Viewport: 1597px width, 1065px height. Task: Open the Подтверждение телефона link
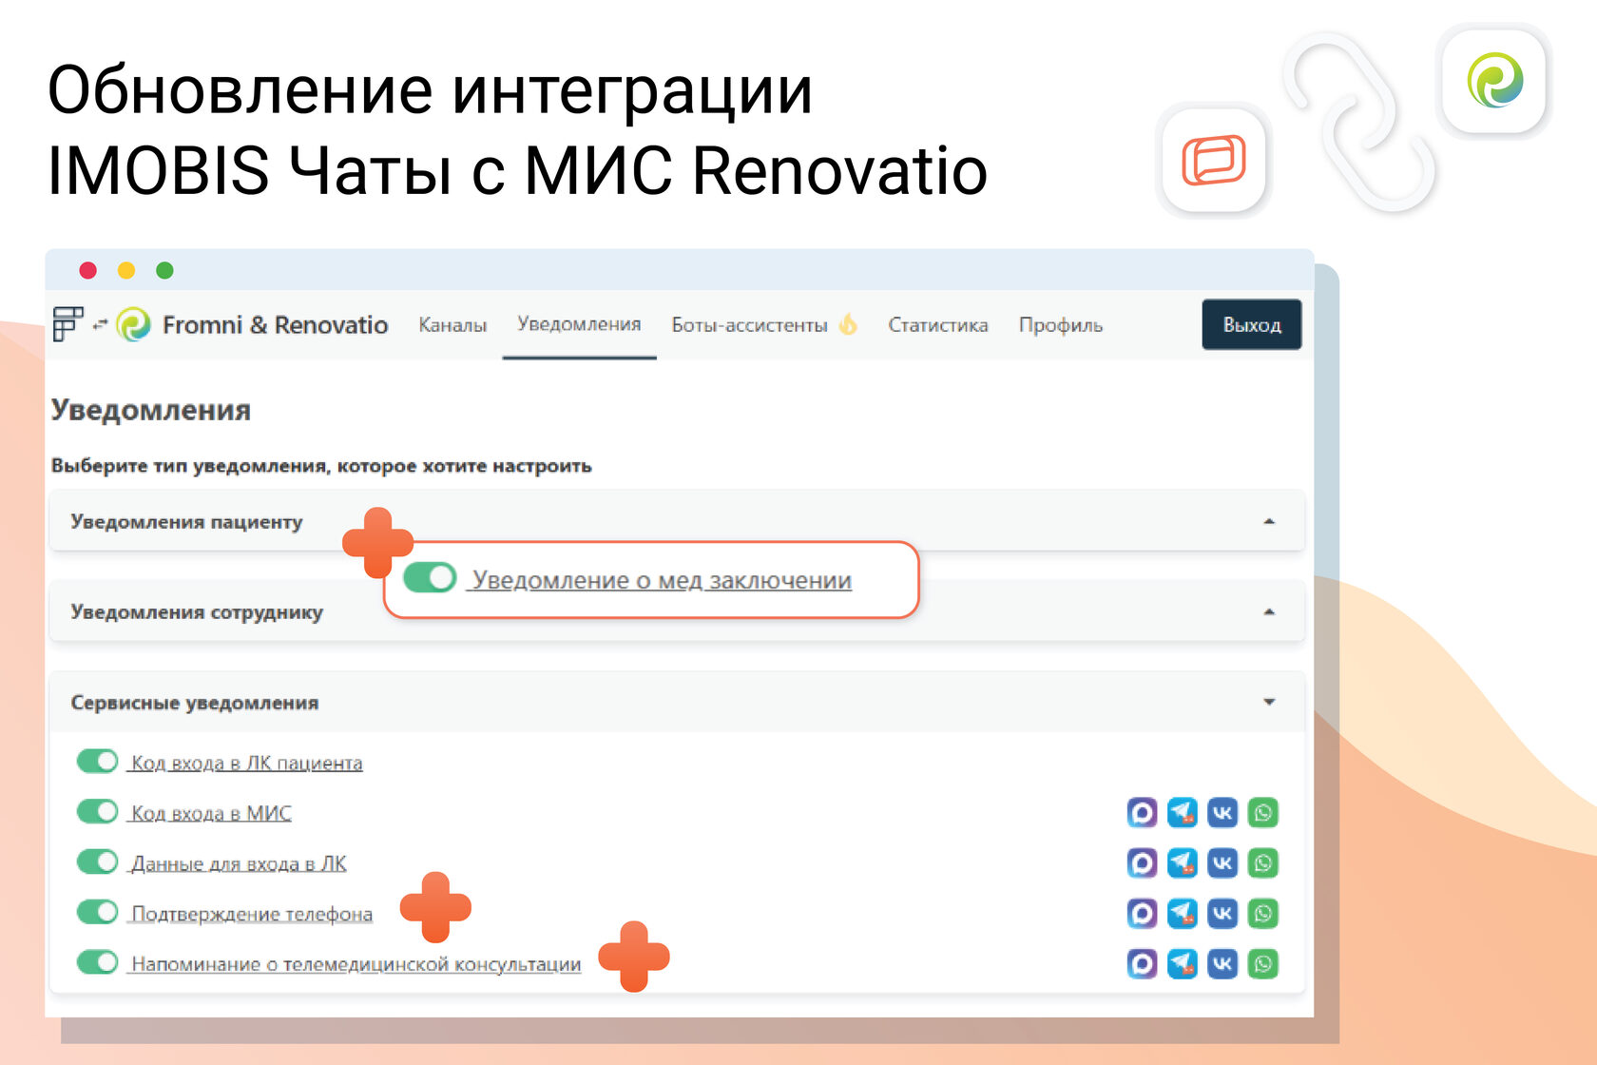coord(252,914)
